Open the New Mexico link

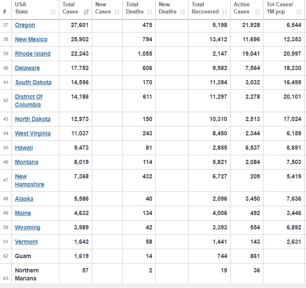coord(31,39)
